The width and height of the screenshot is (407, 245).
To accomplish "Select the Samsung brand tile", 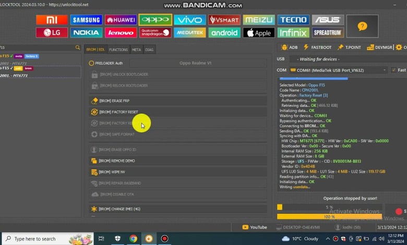I will (86, 20).
